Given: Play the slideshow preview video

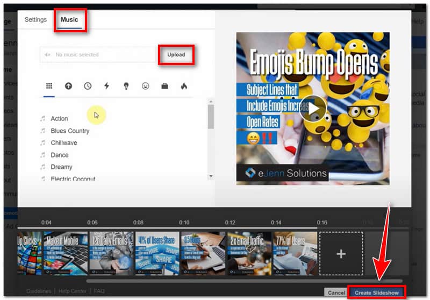Looking at the screenshot, I should tap(313, 109).
